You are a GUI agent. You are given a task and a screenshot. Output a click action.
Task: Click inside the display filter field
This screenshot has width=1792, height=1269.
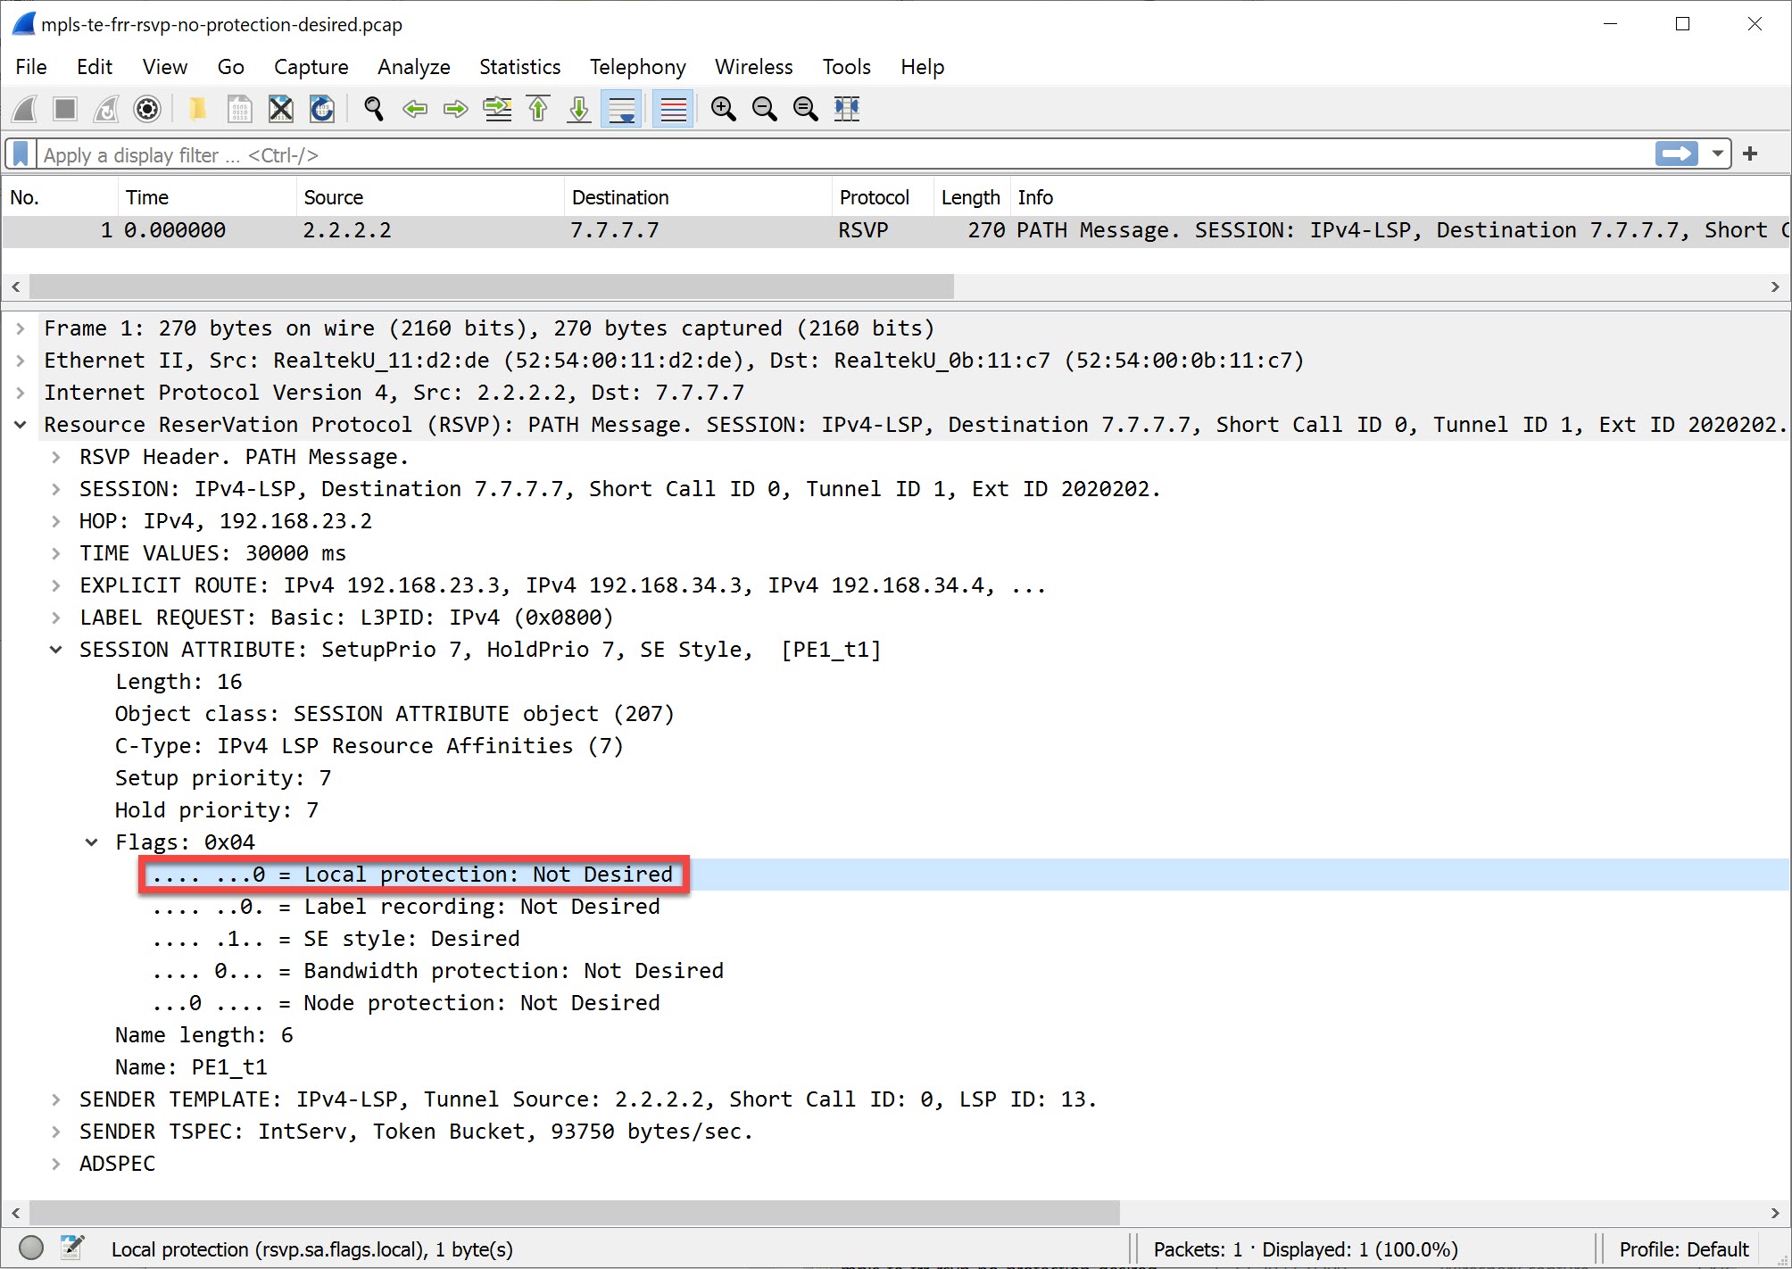[843, 154]
